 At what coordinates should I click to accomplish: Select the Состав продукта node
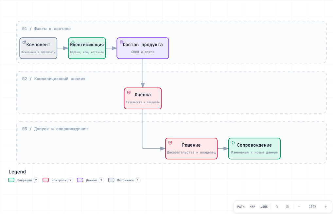coord(143,48)
